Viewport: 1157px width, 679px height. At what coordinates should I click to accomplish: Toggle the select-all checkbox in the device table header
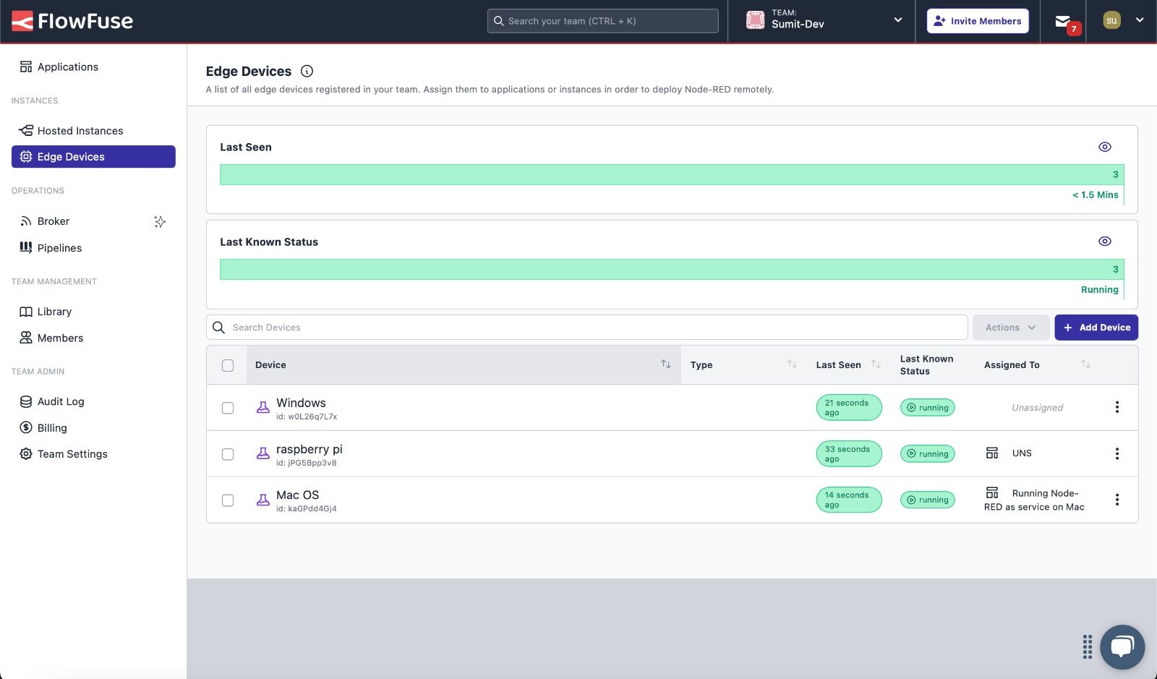[228, 365]
